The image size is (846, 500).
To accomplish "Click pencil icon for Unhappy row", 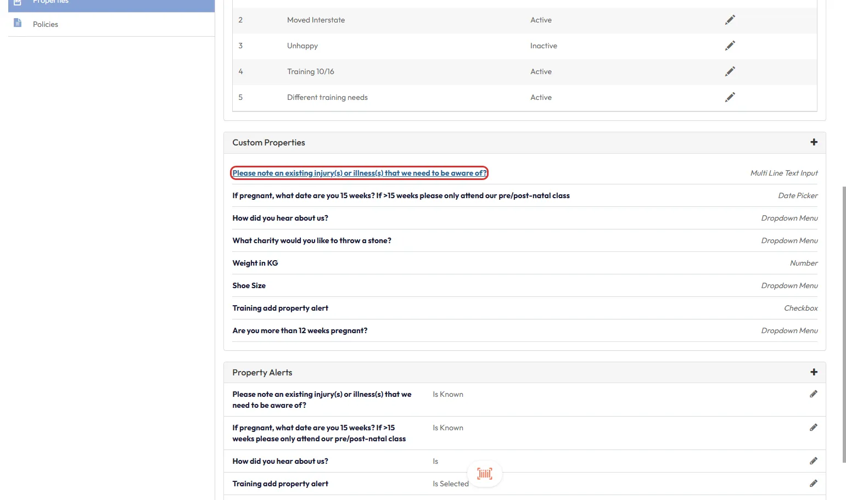I will pos(730,46).
